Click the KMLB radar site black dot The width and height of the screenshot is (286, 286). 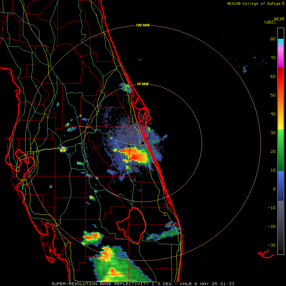click(x=143, y=143)
